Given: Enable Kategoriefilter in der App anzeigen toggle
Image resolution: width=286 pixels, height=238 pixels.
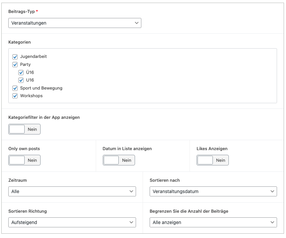Looking at the screenshot, I should (24, 129).
